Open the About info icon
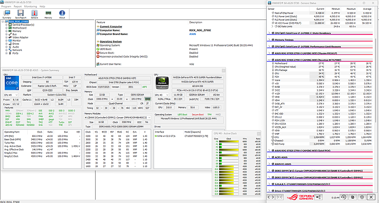 tap(62, 14)
